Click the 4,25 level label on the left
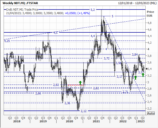The image size is (158, 128). pos(7,41)
